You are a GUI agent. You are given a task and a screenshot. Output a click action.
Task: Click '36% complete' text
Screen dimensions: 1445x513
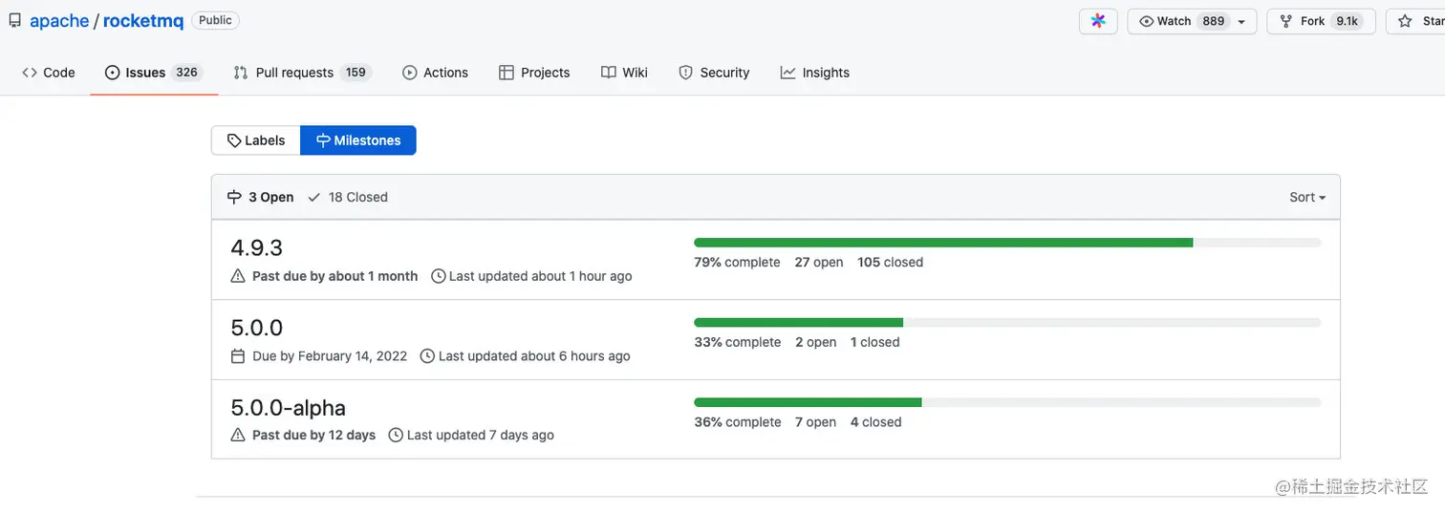tap(738, 422)
